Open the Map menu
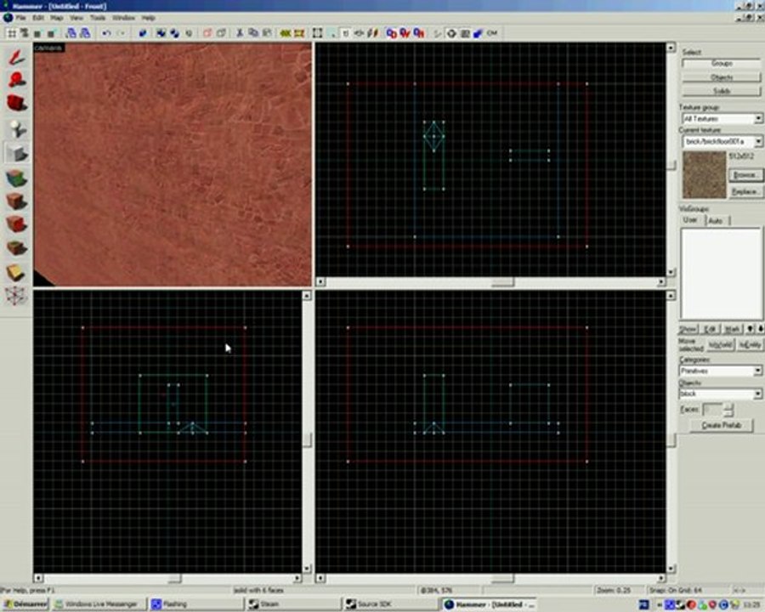This screenshot has height=612, width=765. tap(57, 18)
